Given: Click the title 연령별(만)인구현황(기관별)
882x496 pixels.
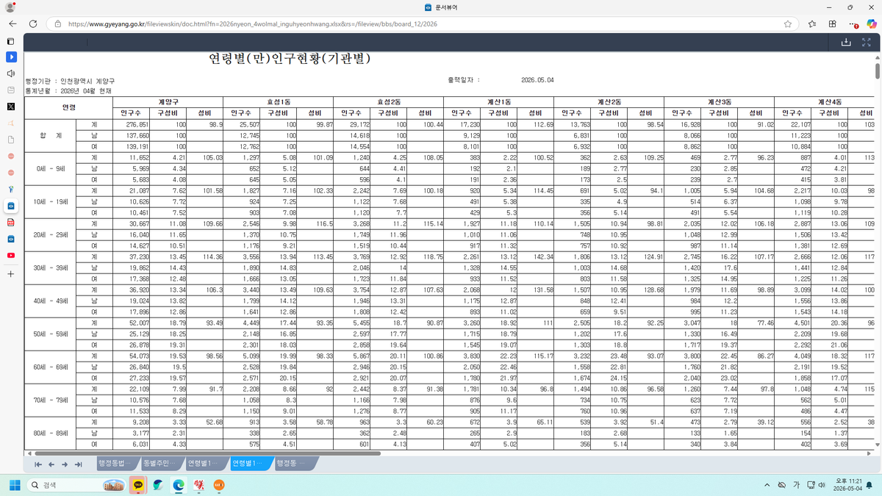Looking at the screenshot, I should (289, 58).
